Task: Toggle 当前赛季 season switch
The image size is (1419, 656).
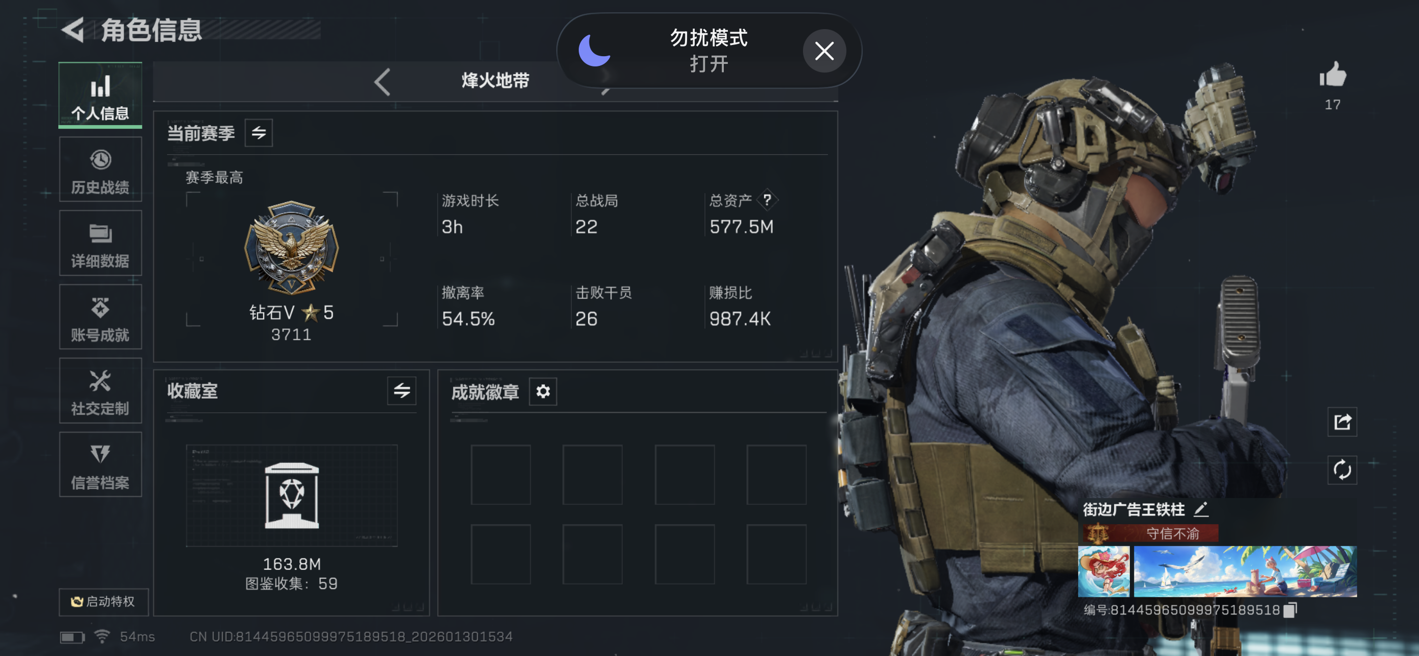Action: 258,133
